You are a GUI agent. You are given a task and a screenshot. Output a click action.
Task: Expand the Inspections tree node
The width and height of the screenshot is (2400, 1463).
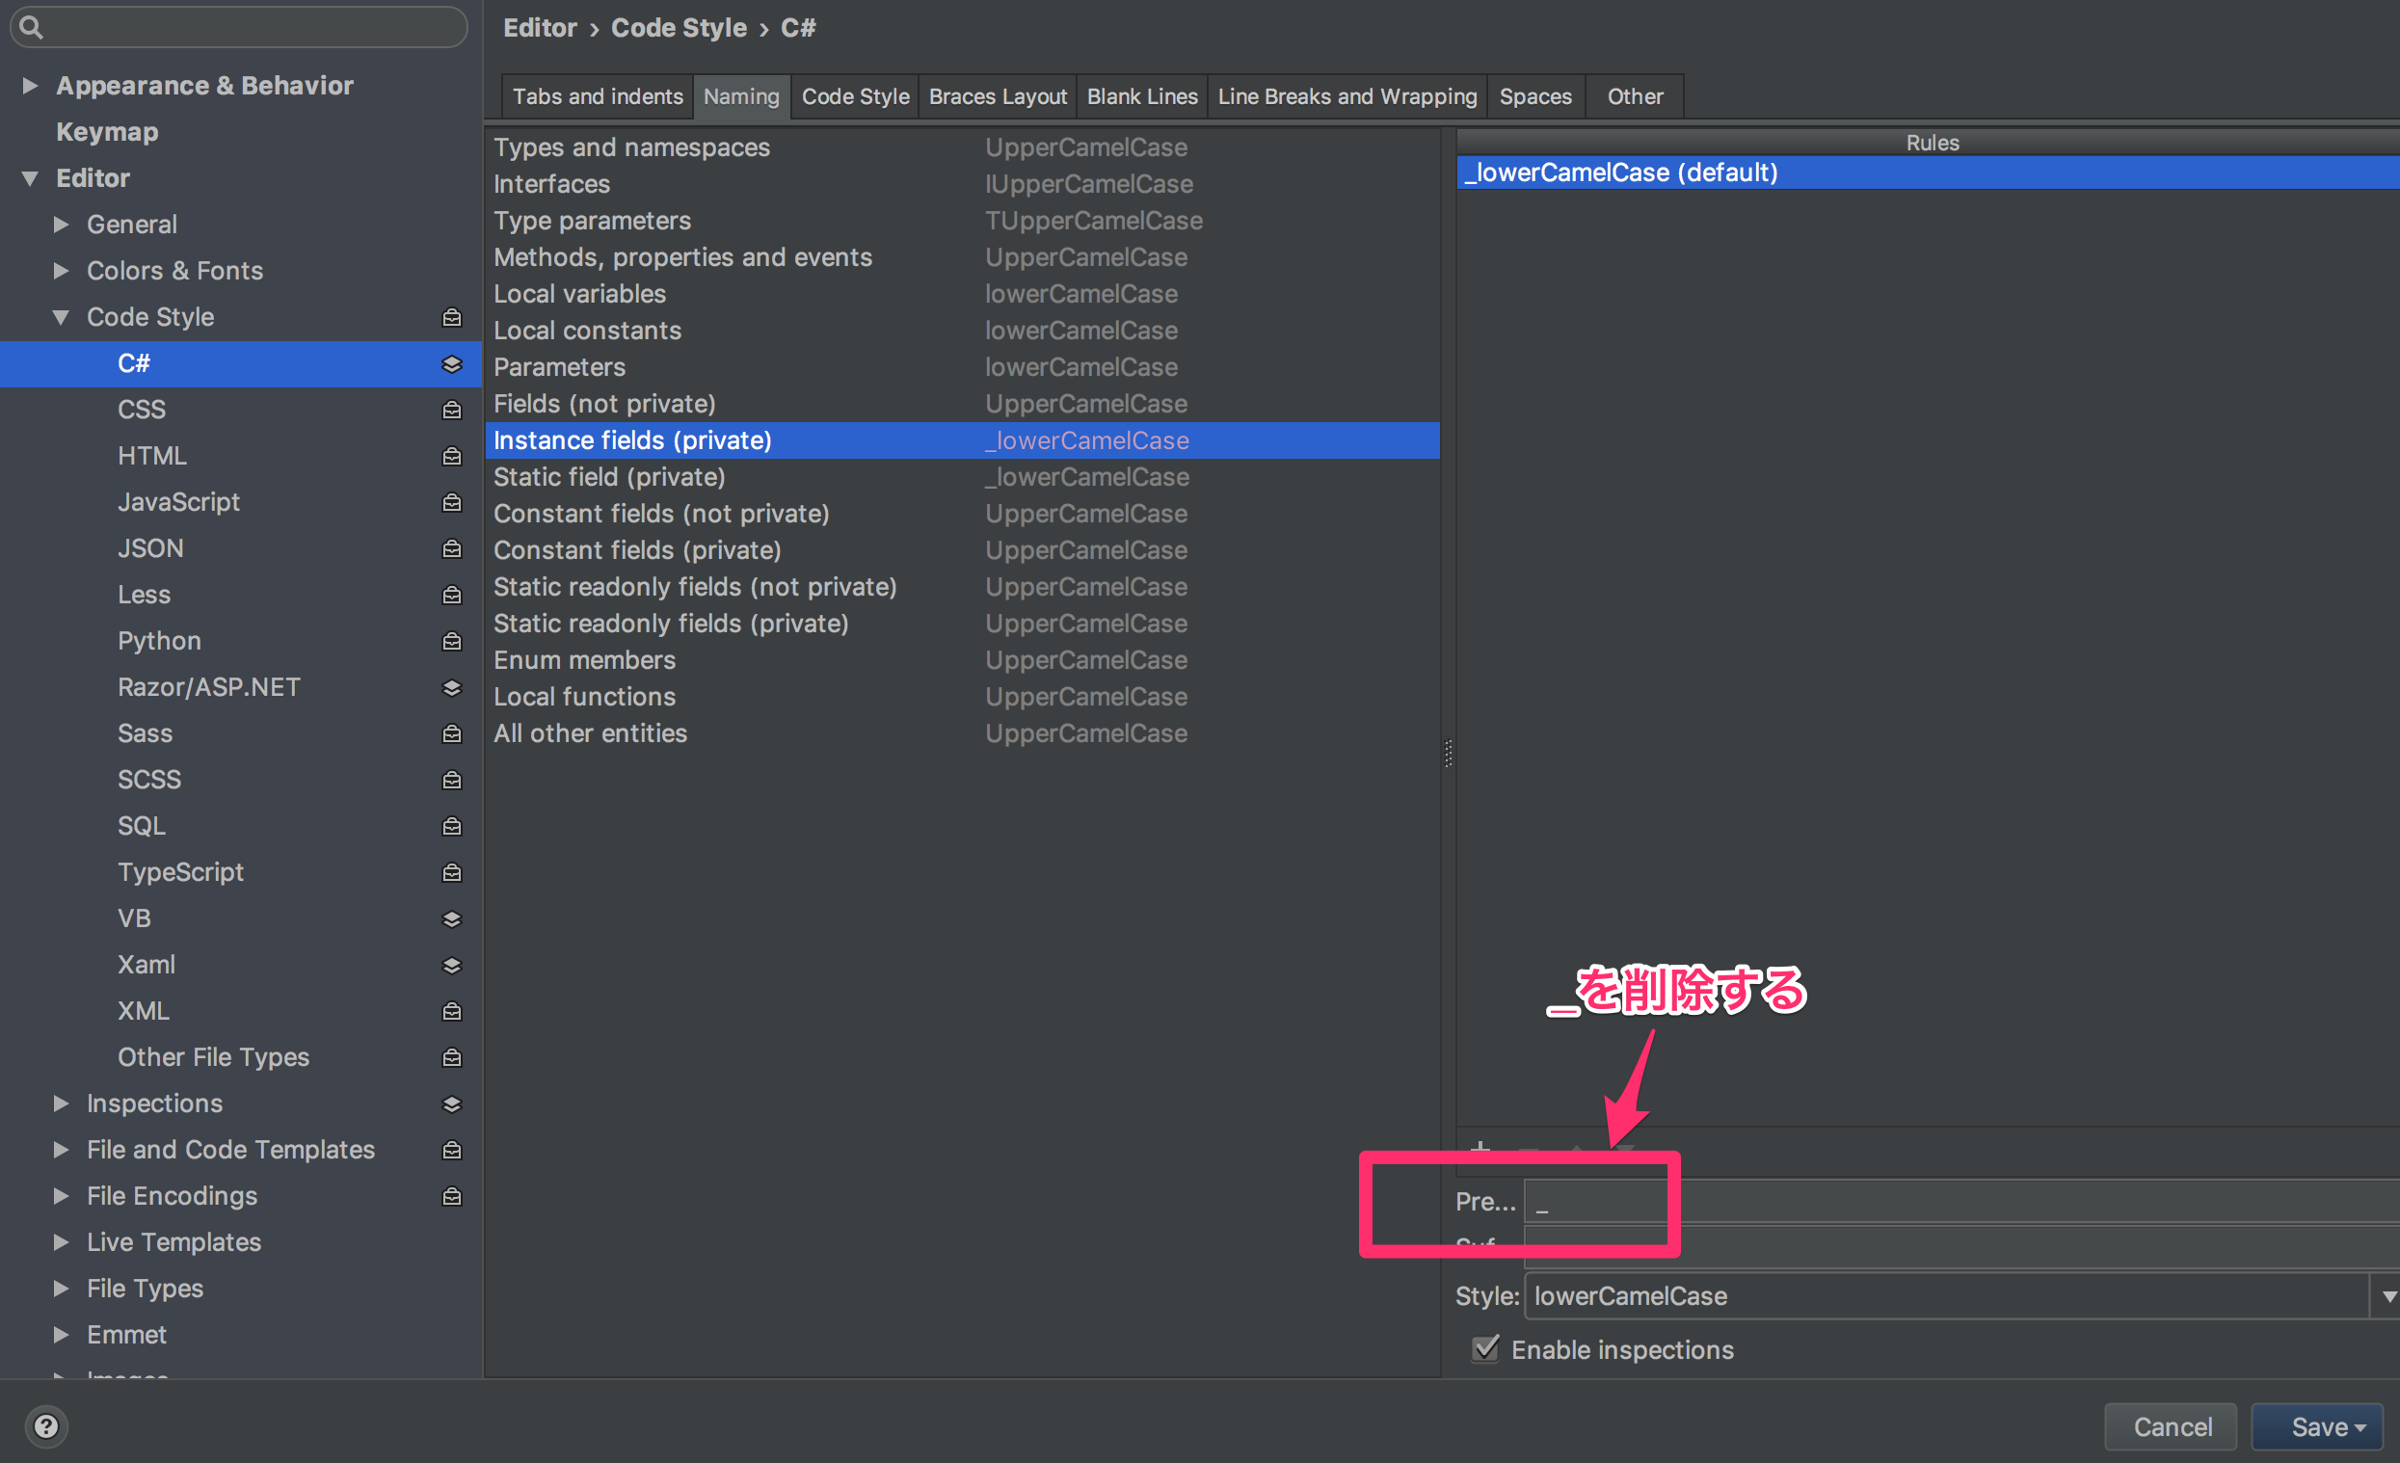click(62, 1104)
